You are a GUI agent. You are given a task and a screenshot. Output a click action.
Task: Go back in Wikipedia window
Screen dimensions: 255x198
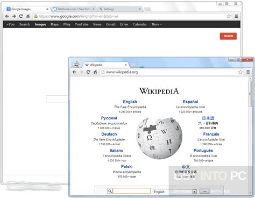[74, 72]
